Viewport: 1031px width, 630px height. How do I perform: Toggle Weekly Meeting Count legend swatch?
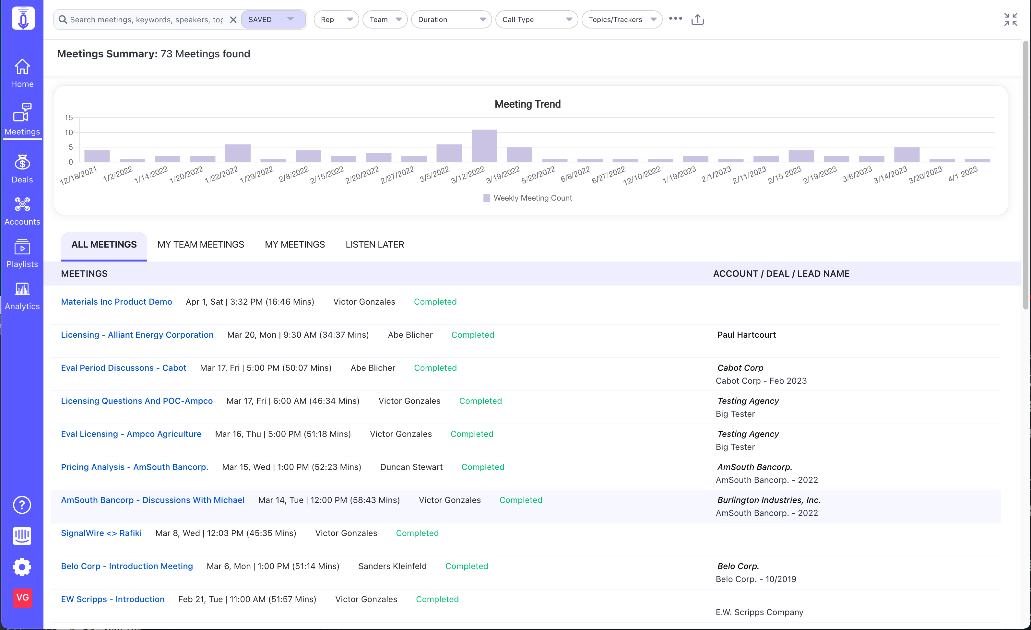click(486, 198)
